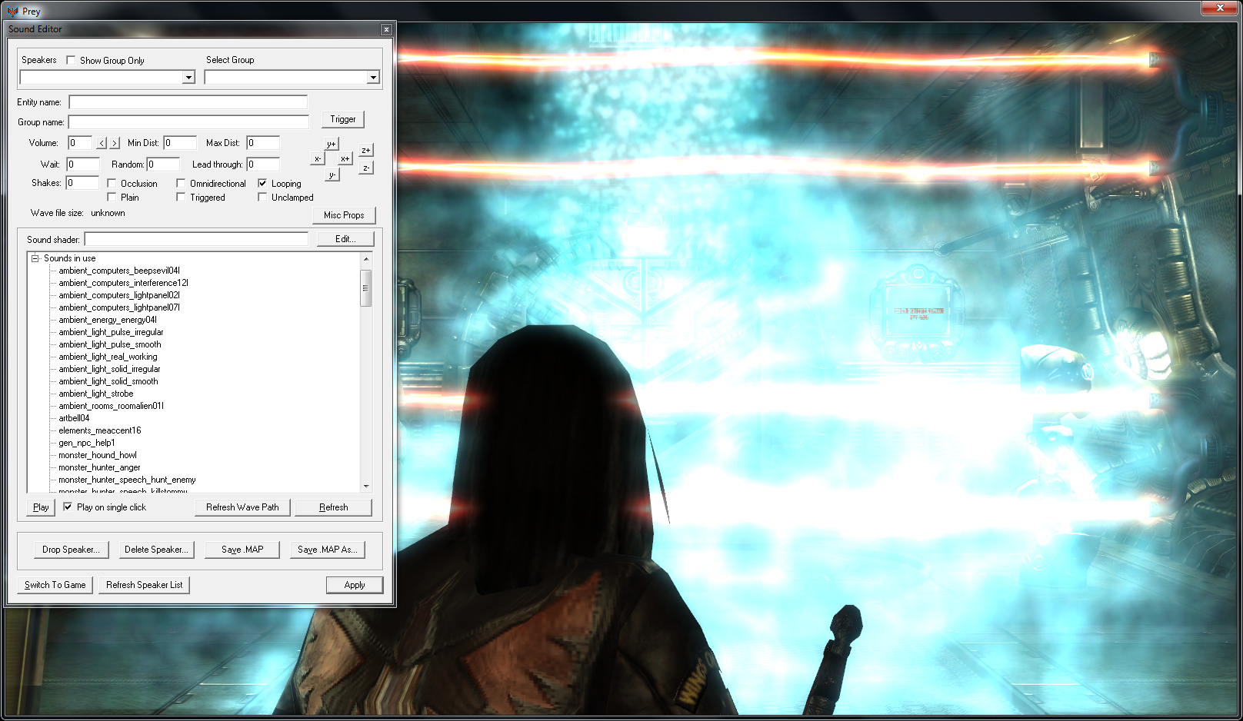Click Save .MAP button
The width and height of the screenshot is (1243, 721).
(x=242, y=550)
